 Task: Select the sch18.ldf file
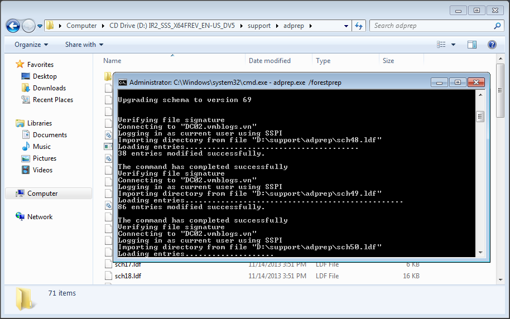[x=128, y=276]
